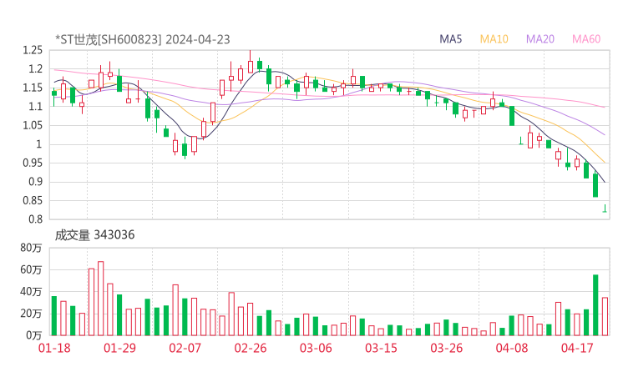Click the 02-26 date axis label
Screen dimensions: 618x367
(251, 348)
